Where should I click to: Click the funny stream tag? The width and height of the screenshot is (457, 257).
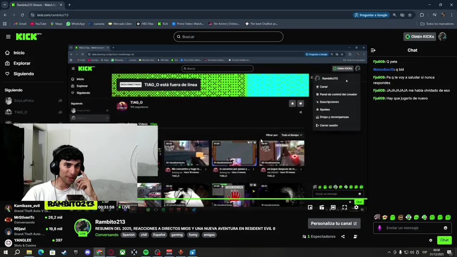(193, 235)
